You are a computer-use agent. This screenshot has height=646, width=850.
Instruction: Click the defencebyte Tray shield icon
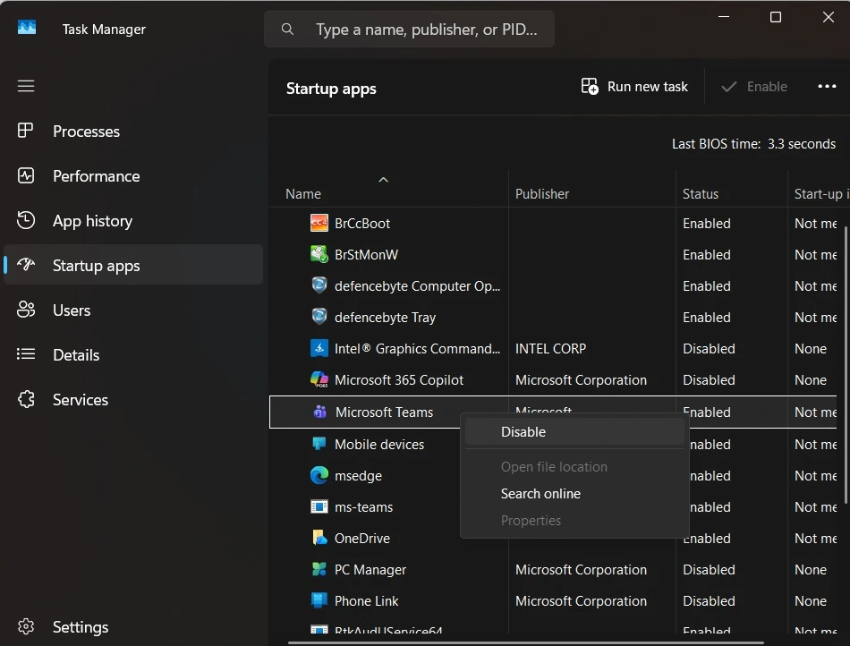(x=319, y=316)
